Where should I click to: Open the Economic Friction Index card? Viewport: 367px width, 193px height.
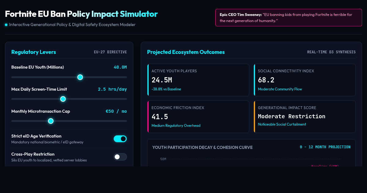click(198, 117)
